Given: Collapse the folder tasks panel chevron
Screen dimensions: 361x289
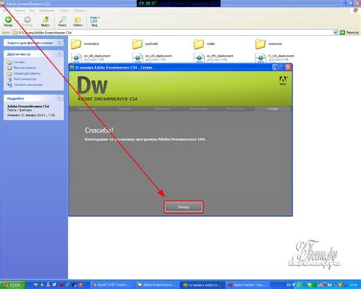Looking at the screenshot, I should coord(59,43).
